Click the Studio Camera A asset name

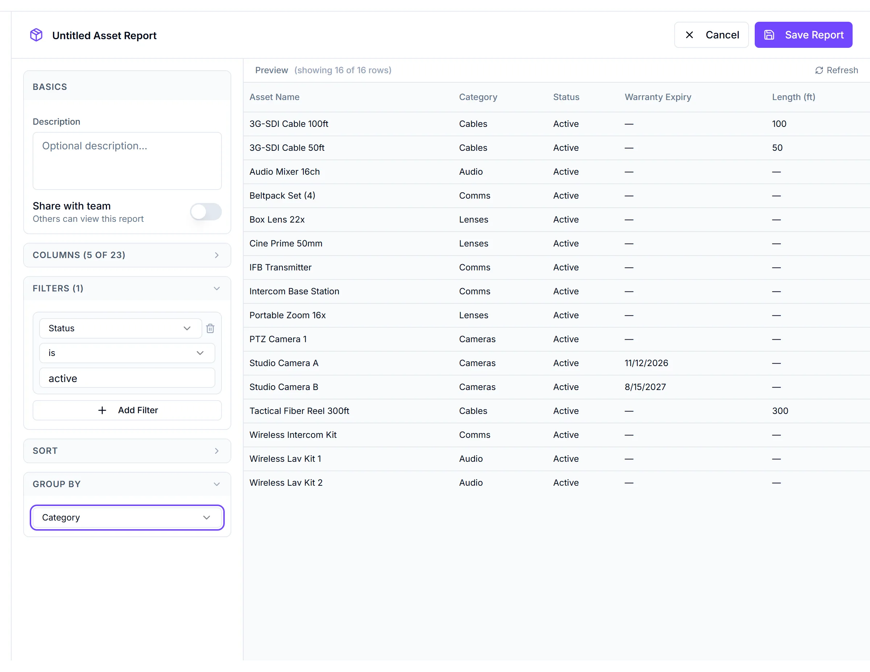tap(284, 363)
